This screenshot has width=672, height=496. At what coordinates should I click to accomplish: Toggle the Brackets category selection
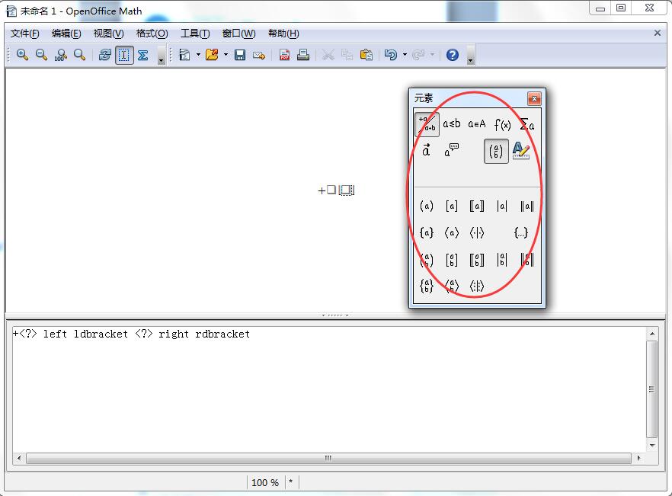point(496,151)
